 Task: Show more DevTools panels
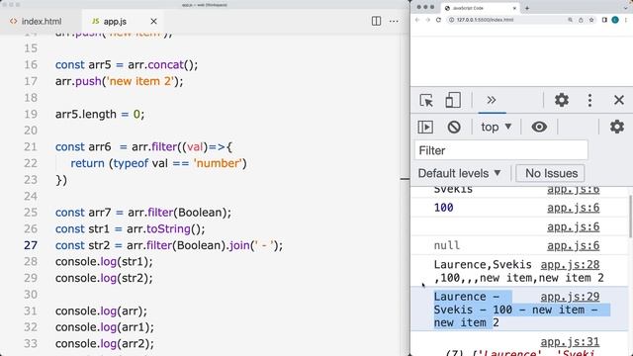click(x=492, y=100)
